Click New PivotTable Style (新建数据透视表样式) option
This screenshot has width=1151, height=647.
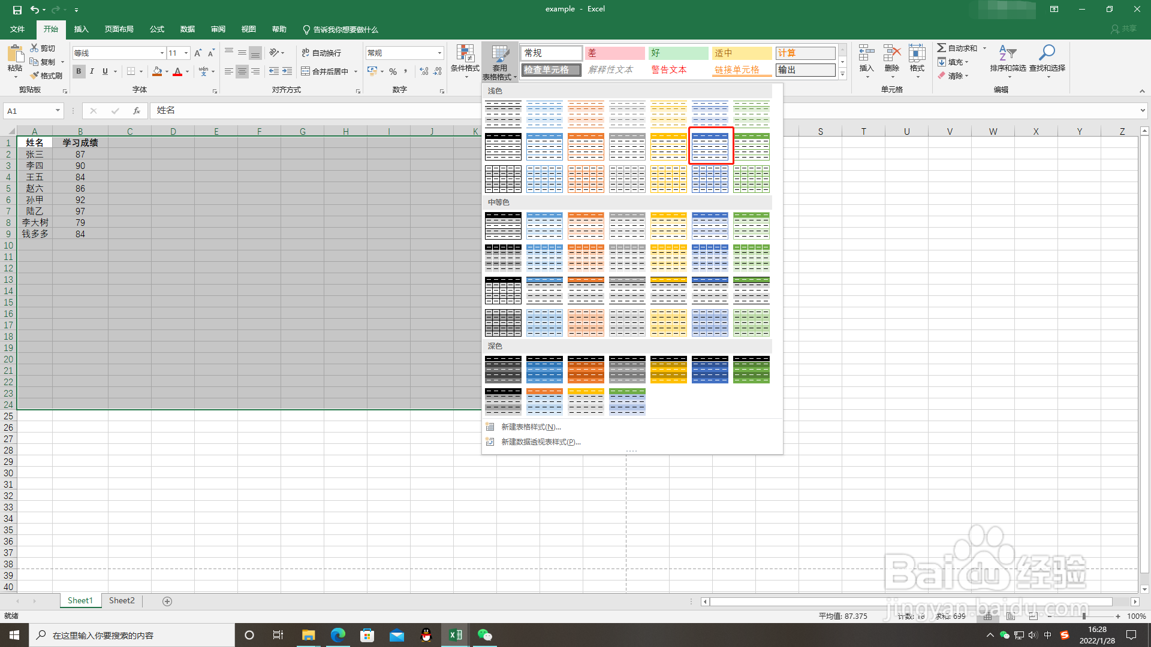point(540,442)
